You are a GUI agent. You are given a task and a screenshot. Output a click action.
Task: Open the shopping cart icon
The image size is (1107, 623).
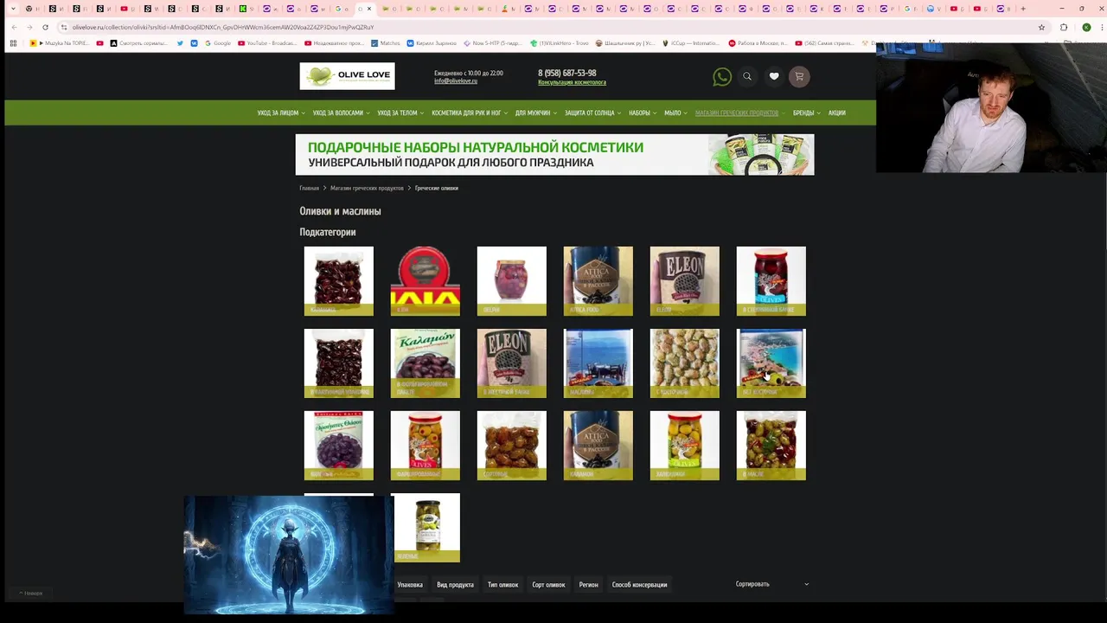799,76
